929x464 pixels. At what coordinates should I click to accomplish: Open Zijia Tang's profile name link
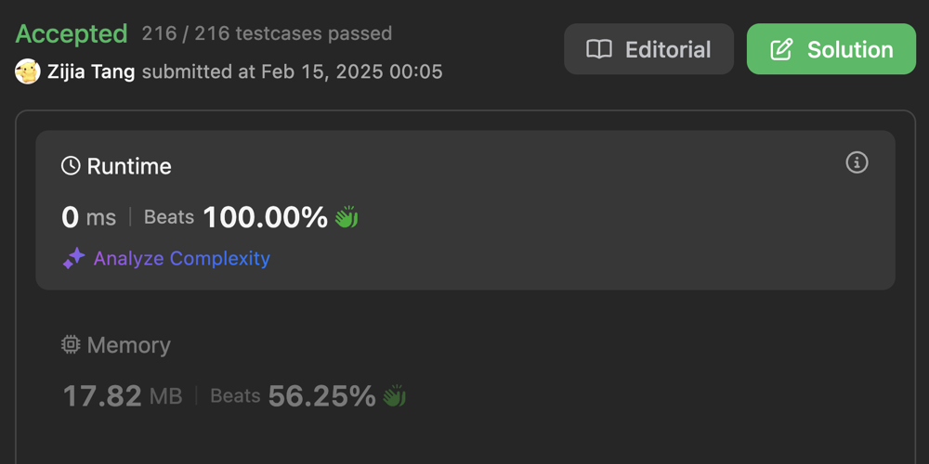click(x=91, y=71)
